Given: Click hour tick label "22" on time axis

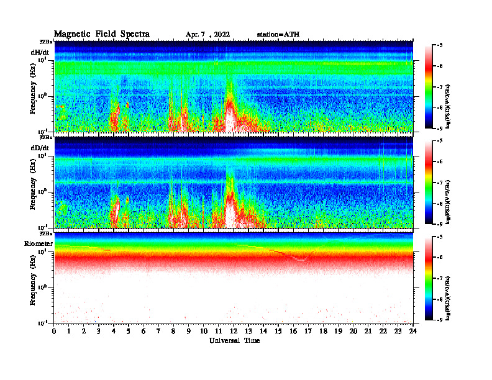Looking at the screenshot, I should pos(383,332).
